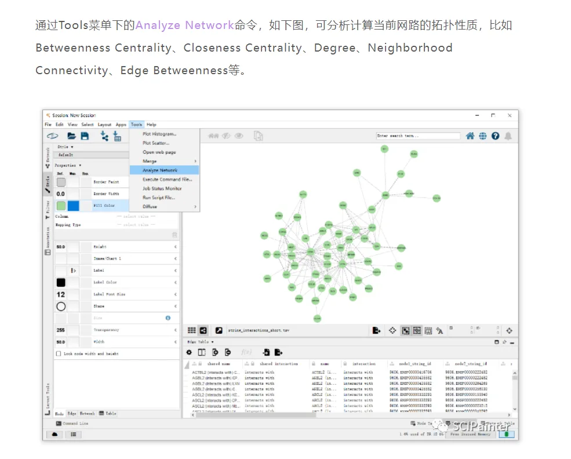This screenshot has height=459, width=571.
Task: Open the Layout menu
Action: coord(104,125)
